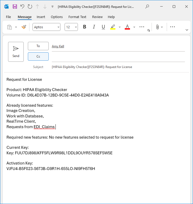Maximize the message window
Image resolution: width=193 pixels, height=204 pixels.
tap(174, 7)
